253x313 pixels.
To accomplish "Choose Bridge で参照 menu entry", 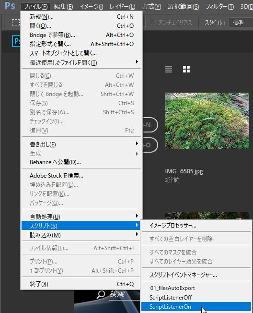I will pos(81,35).
